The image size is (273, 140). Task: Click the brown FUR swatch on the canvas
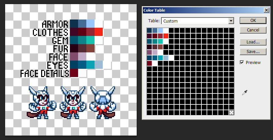(90, 48)
